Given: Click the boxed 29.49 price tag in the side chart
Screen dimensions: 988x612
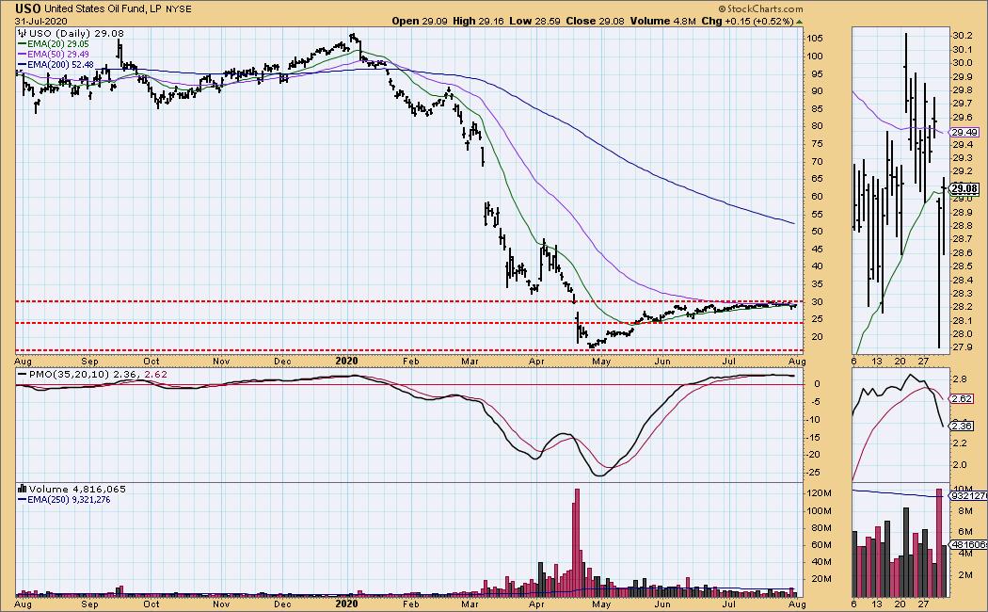Looking at the screenshot, I should [964, 133].
